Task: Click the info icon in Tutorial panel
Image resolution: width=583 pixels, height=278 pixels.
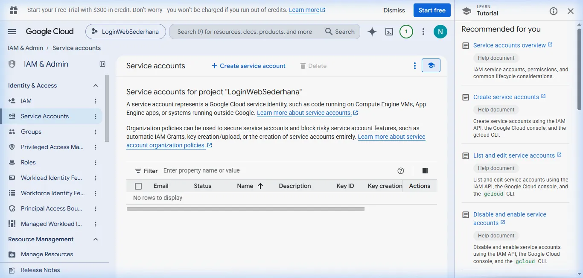Action: pos(554,11)
